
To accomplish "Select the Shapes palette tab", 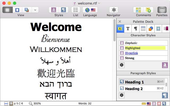I will pyautogui.click(x=151, y=29).
